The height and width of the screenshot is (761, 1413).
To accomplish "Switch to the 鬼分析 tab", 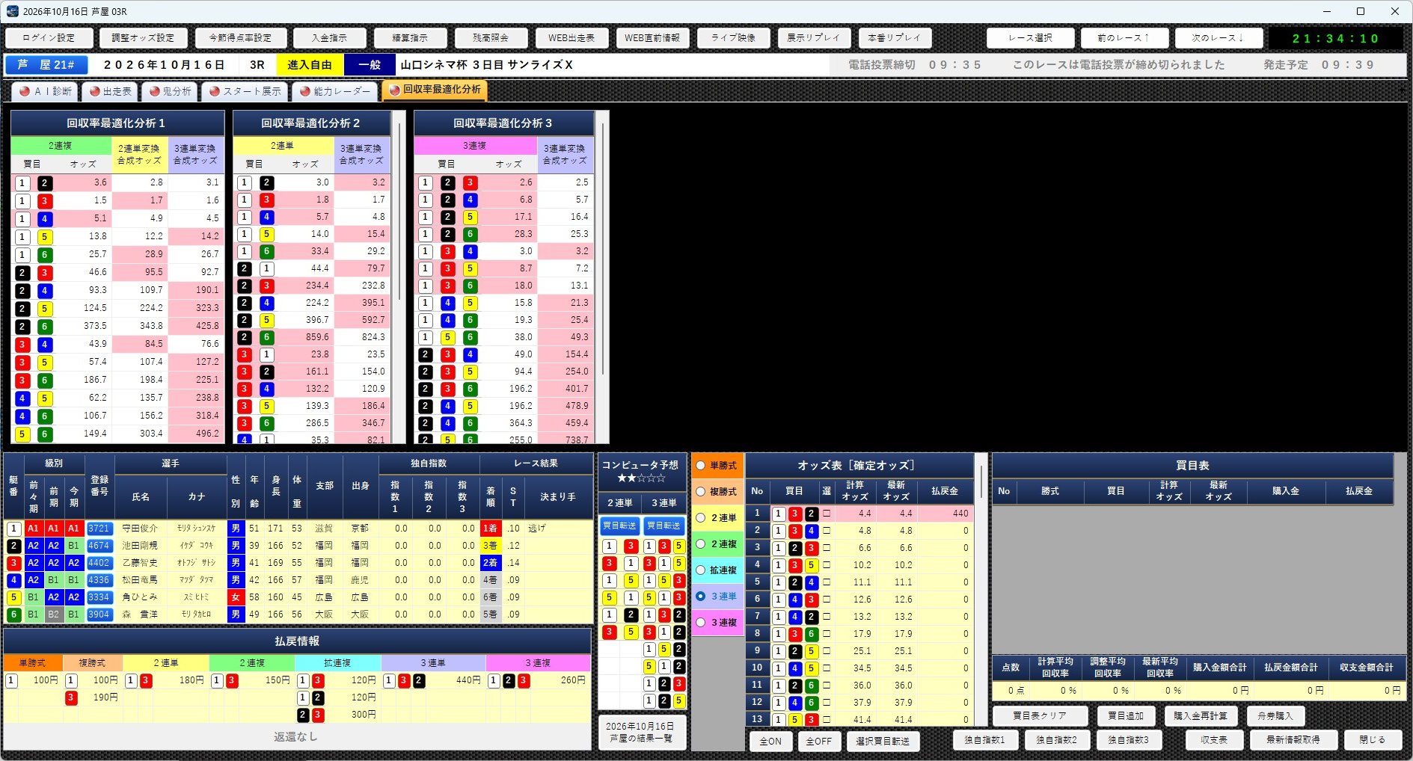I will pyautogui.click(x=170, y=91).
